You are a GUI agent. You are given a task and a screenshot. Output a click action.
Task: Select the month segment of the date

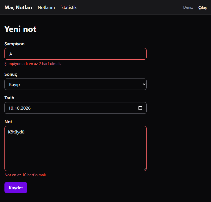click(17, 108)
